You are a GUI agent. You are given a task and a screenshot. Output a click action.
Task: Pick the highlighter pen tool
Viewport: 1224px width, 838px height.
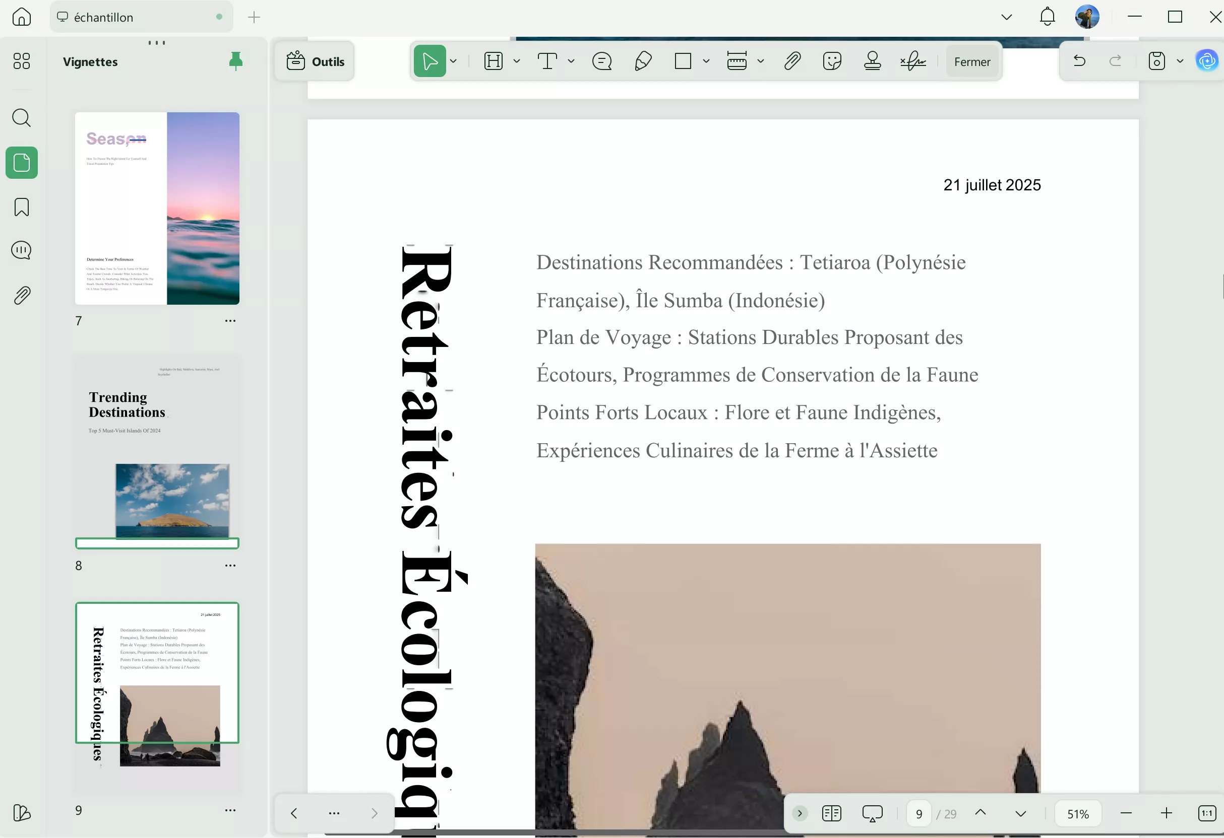click(x=643, y=60)
